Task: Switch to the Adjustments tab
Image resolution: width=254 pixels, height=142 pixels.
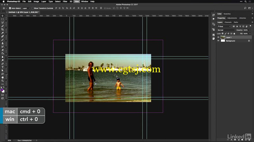Action: 232,18
